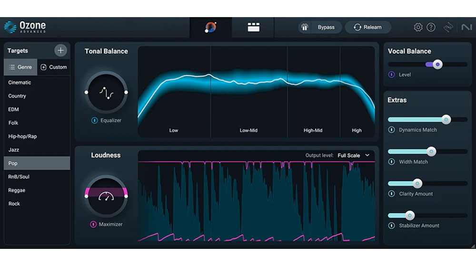Click the Loudness heading
This screenshot has width=476, height=266.
[x=106, y=155]
